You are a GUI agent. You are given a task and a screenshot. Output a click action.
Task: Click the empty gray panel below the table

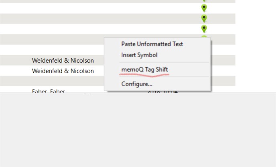tap(138, 132)
